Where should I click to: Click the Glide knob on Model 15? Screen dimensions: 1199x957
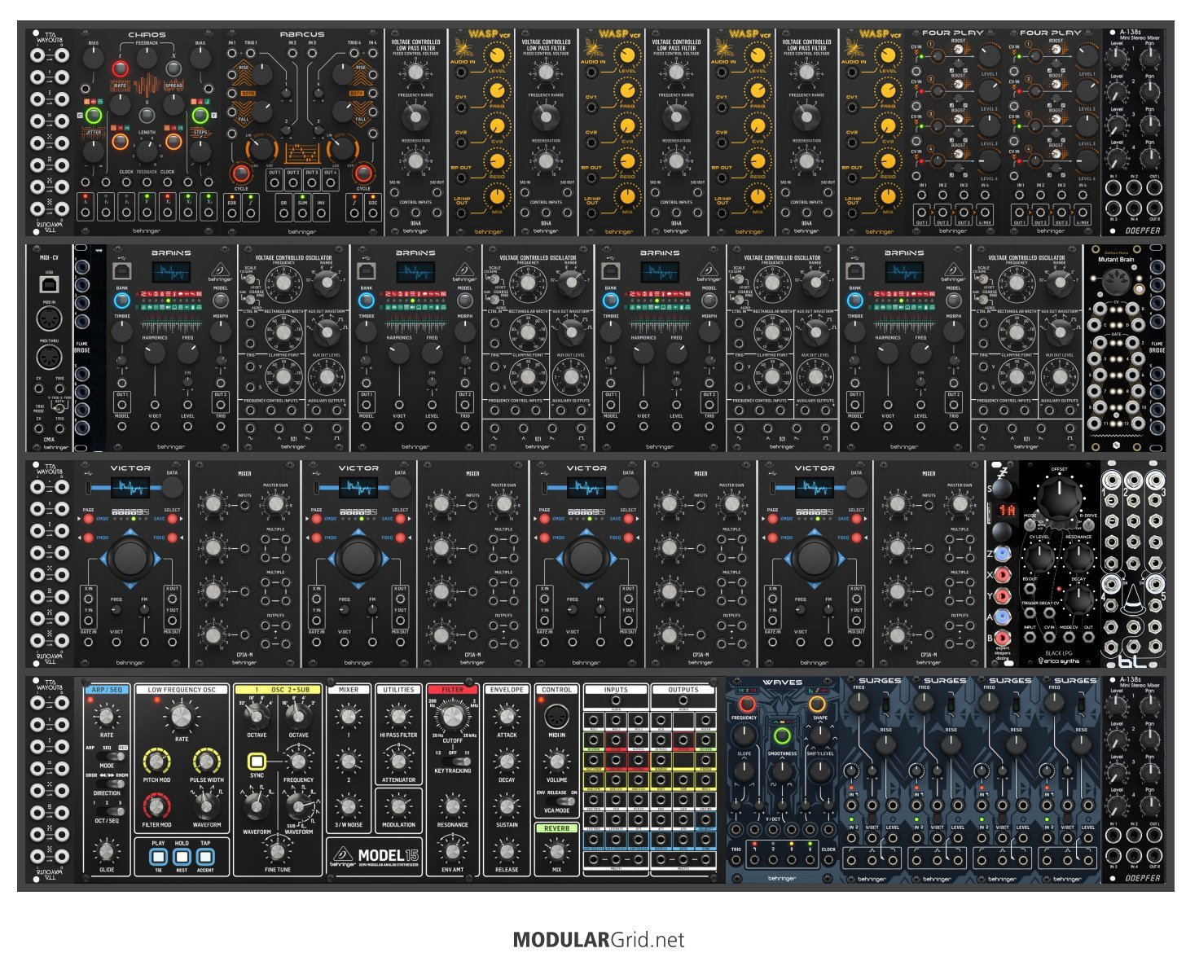coord(106,851)
